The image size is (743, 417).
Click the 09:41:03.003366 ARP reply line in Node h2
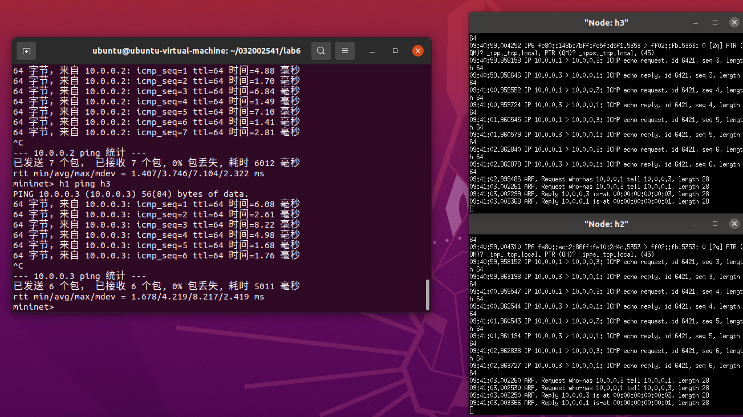[590, 403]
